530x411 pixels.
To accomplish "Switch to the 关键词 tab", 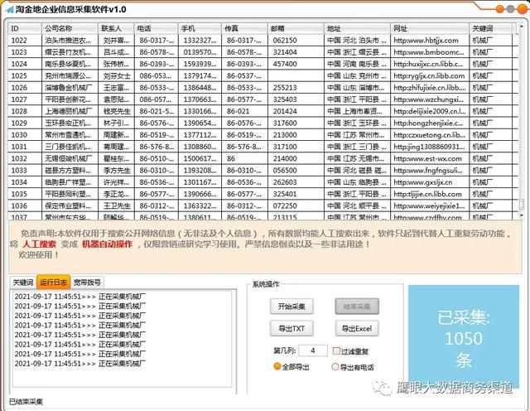I will [22, 283].
